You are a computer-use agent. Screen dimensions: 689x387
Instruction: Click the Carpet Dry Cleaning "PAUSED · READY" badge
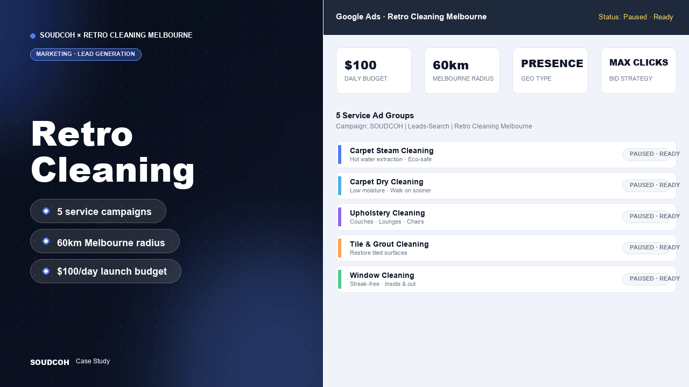[x=646, y=185]
